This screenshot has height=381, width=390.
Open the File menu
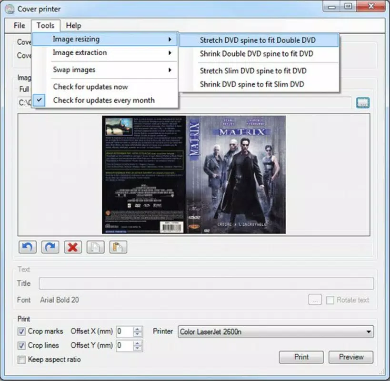point(20,25)
